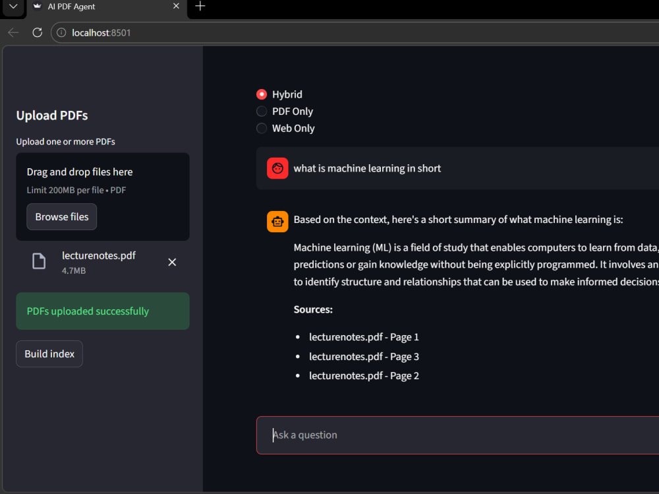Click source lecturenotes.pdf - Page 2
This screenshot has width=659, height=494.
tap(364, 376)
